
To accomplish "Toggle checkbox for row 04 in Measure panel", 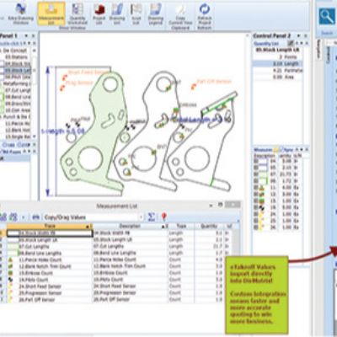I will tap(256, 162).
